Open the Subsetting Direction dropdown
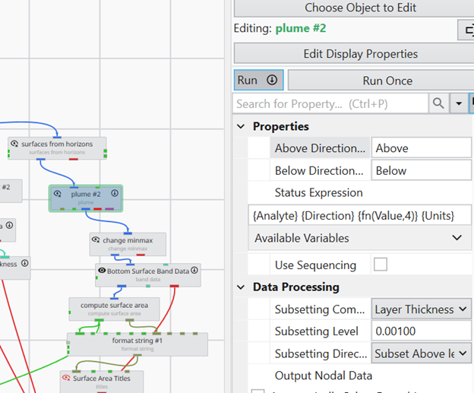The height and width of the screenshot is (393, 474). coord(422,353)
